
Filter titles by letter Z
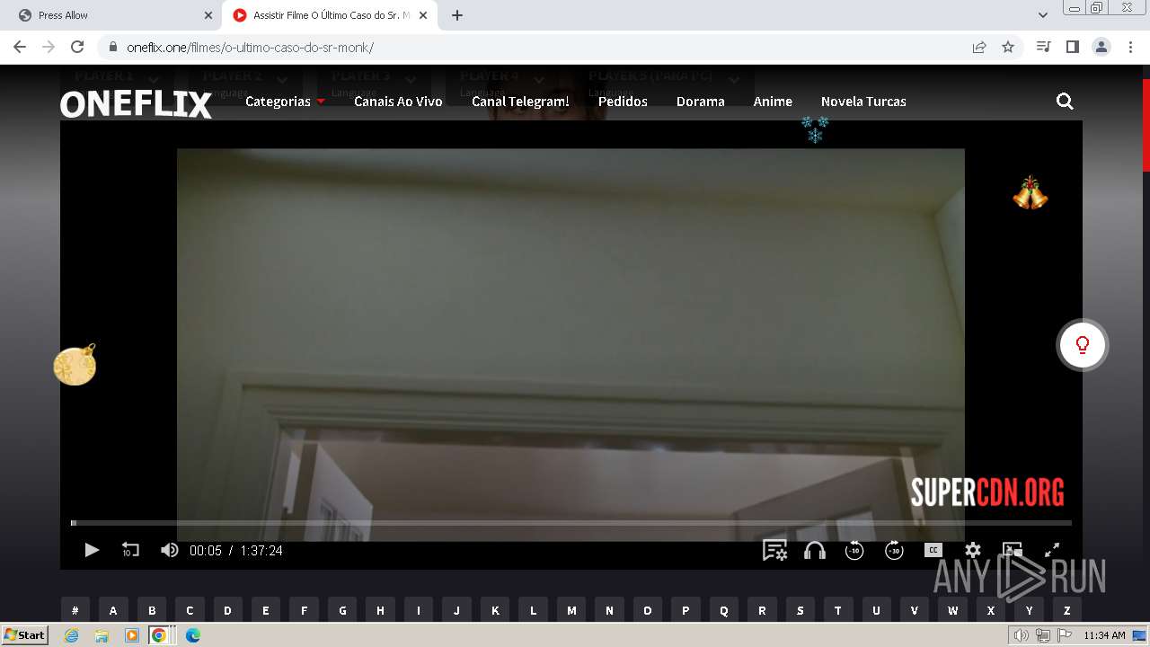point(1067,610)
